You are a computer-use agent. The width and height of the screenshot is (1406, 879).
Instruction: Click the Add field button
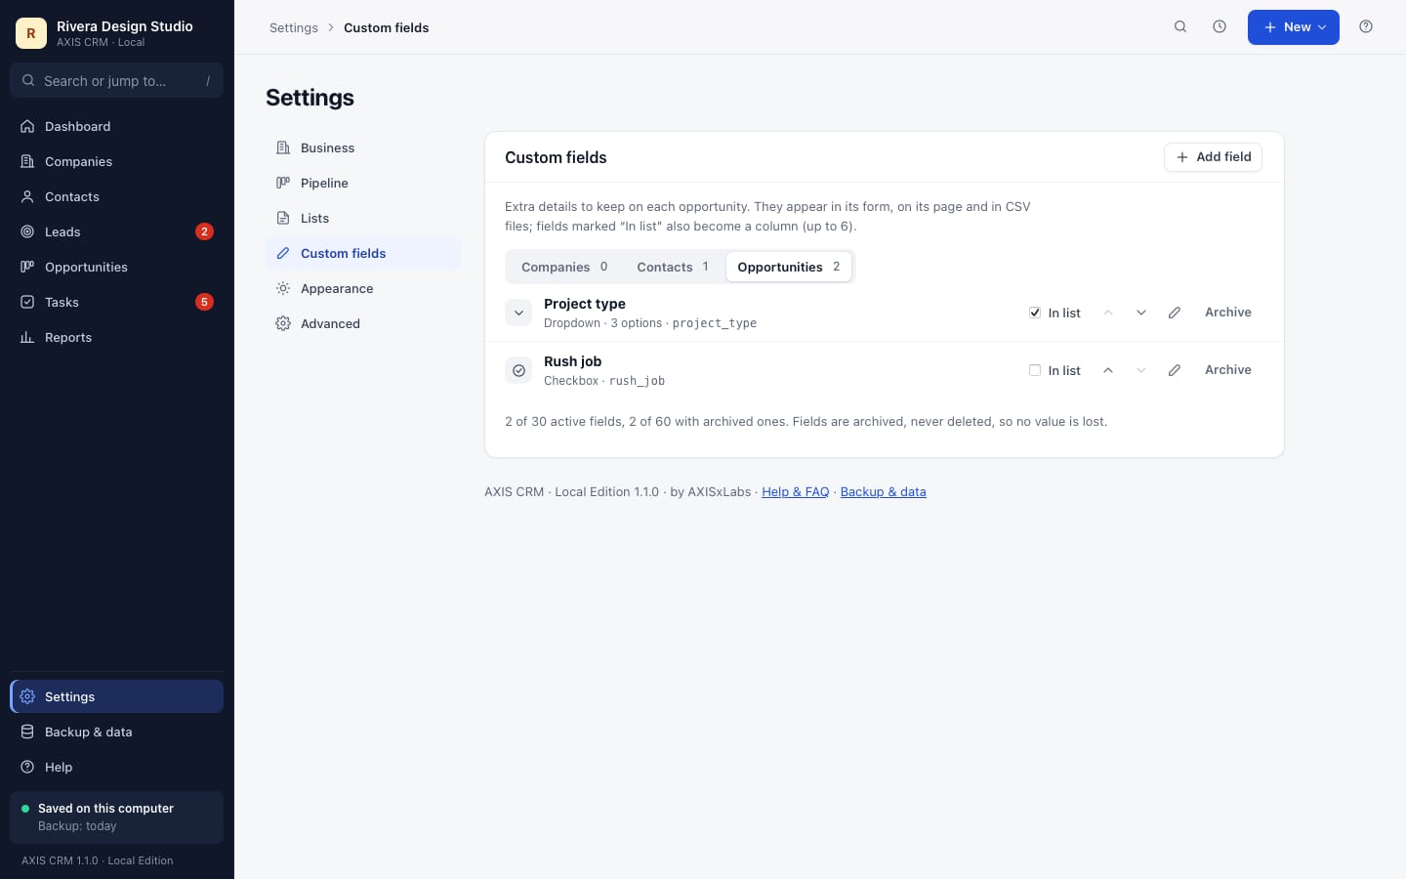point(1213,157)
